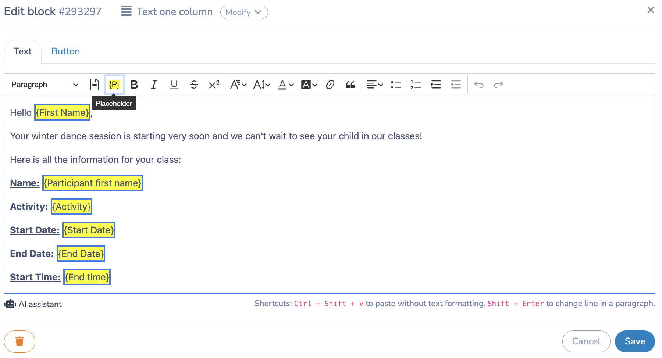662x358 pixels.
Task: Redo the last edit
Action: pyautogui.click(x=499, y=85)
